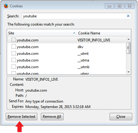Click the Firefox logo in the title bar
138x133 pixels.
6,6
